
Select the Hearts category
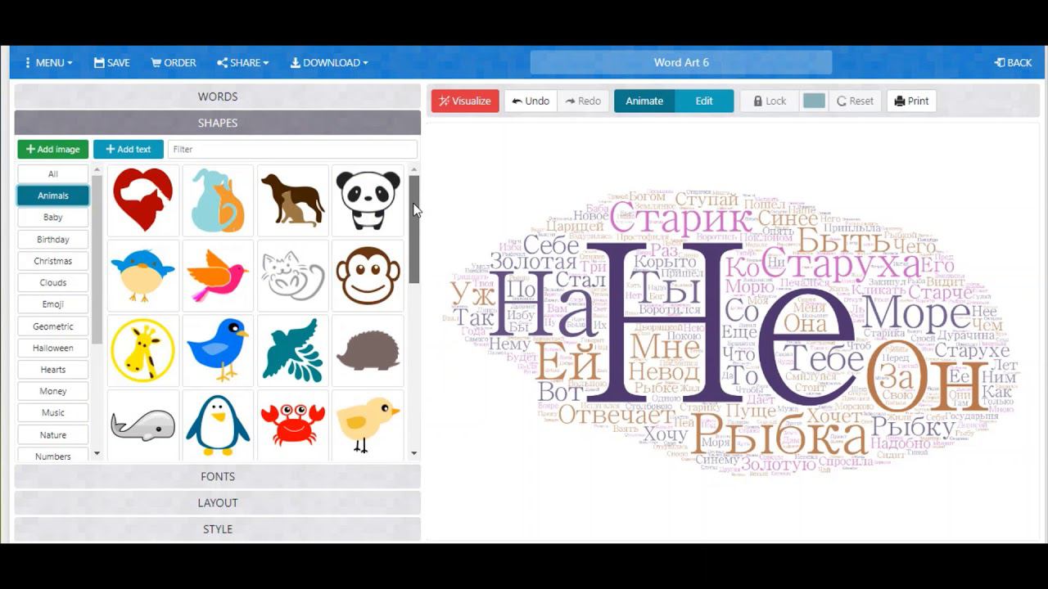click(x=53, y=370)
